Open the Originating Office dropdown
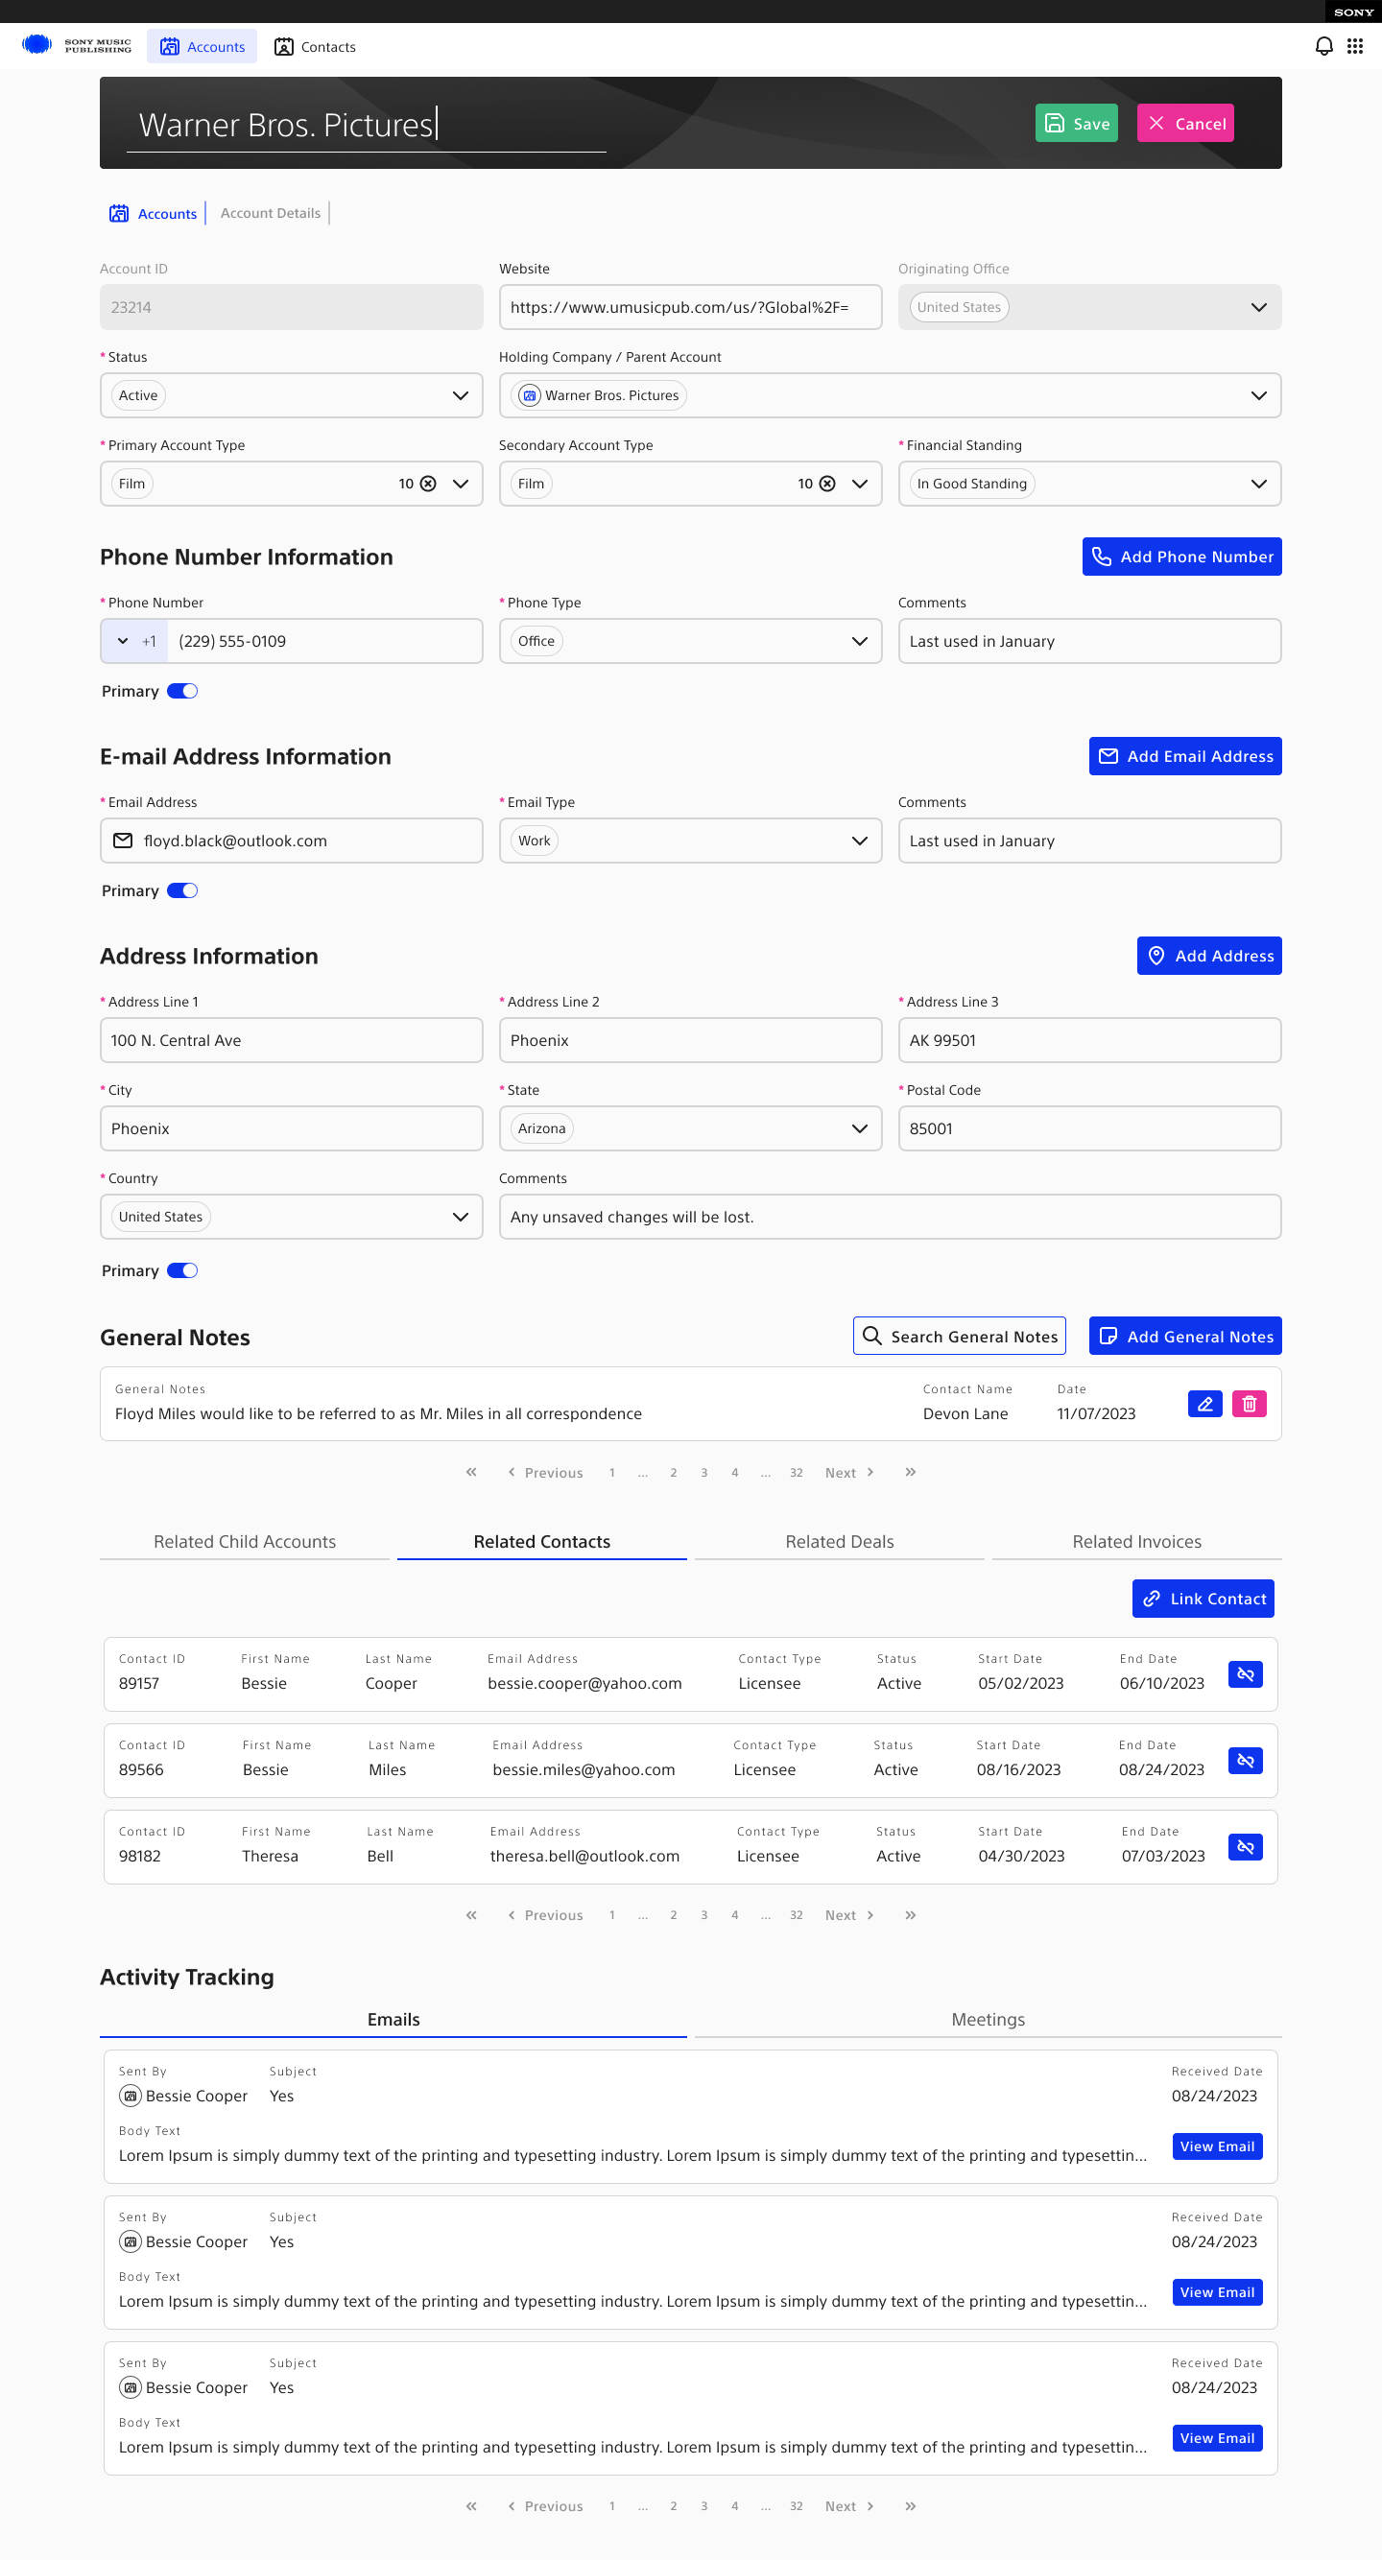 coord(1259,307)
